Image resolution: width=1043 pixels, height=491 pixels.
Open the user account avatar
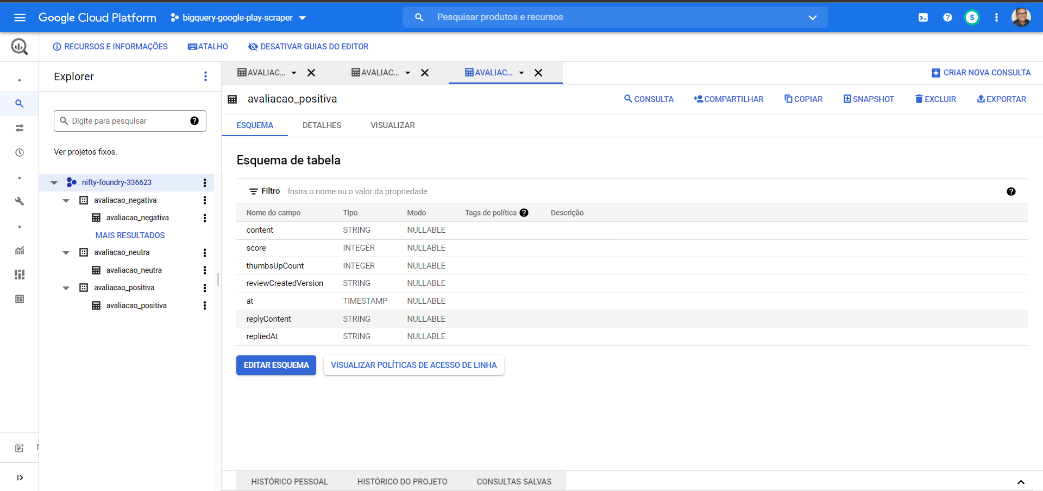[x=1021, y=17]
